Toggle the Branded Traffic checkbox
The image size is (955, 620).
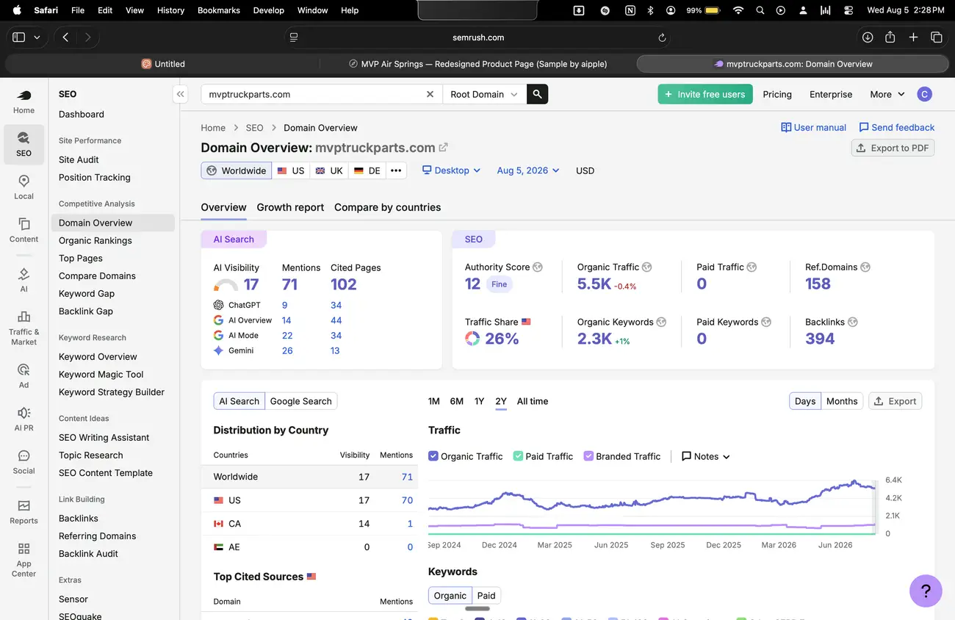588,456
